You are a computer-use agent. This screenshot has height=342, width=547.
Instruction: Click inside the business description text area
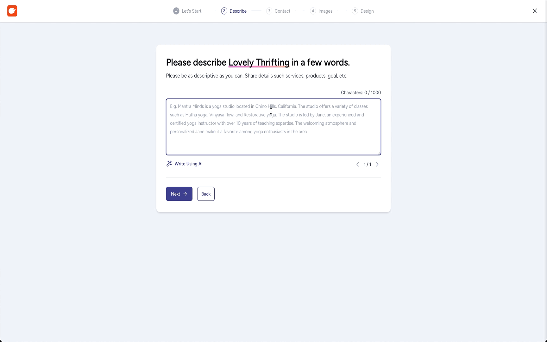pos(273,127)
